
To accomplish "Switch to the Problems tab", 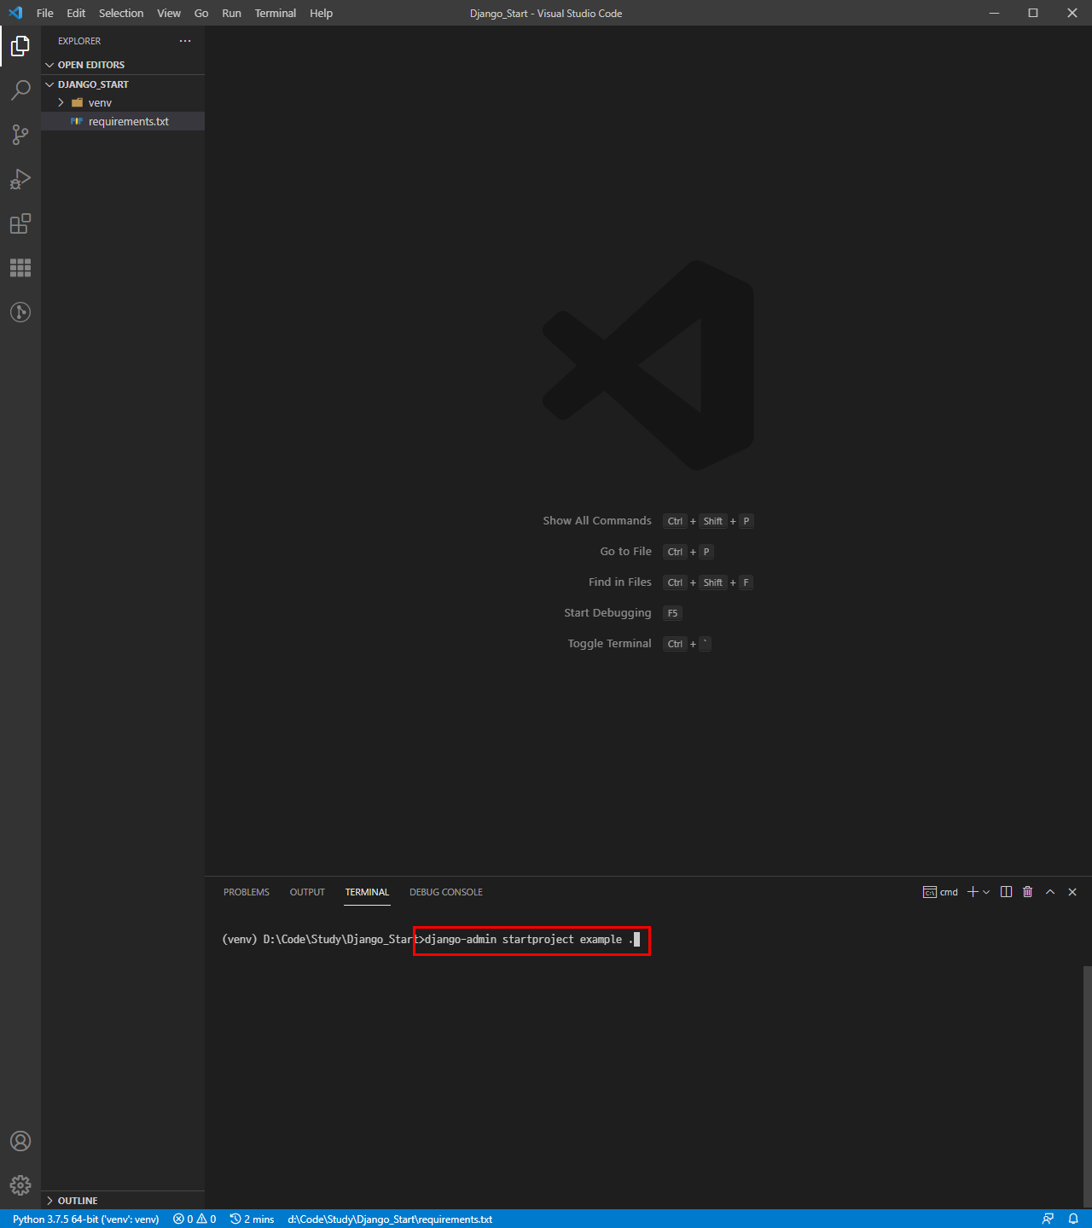I will (247, 892).
